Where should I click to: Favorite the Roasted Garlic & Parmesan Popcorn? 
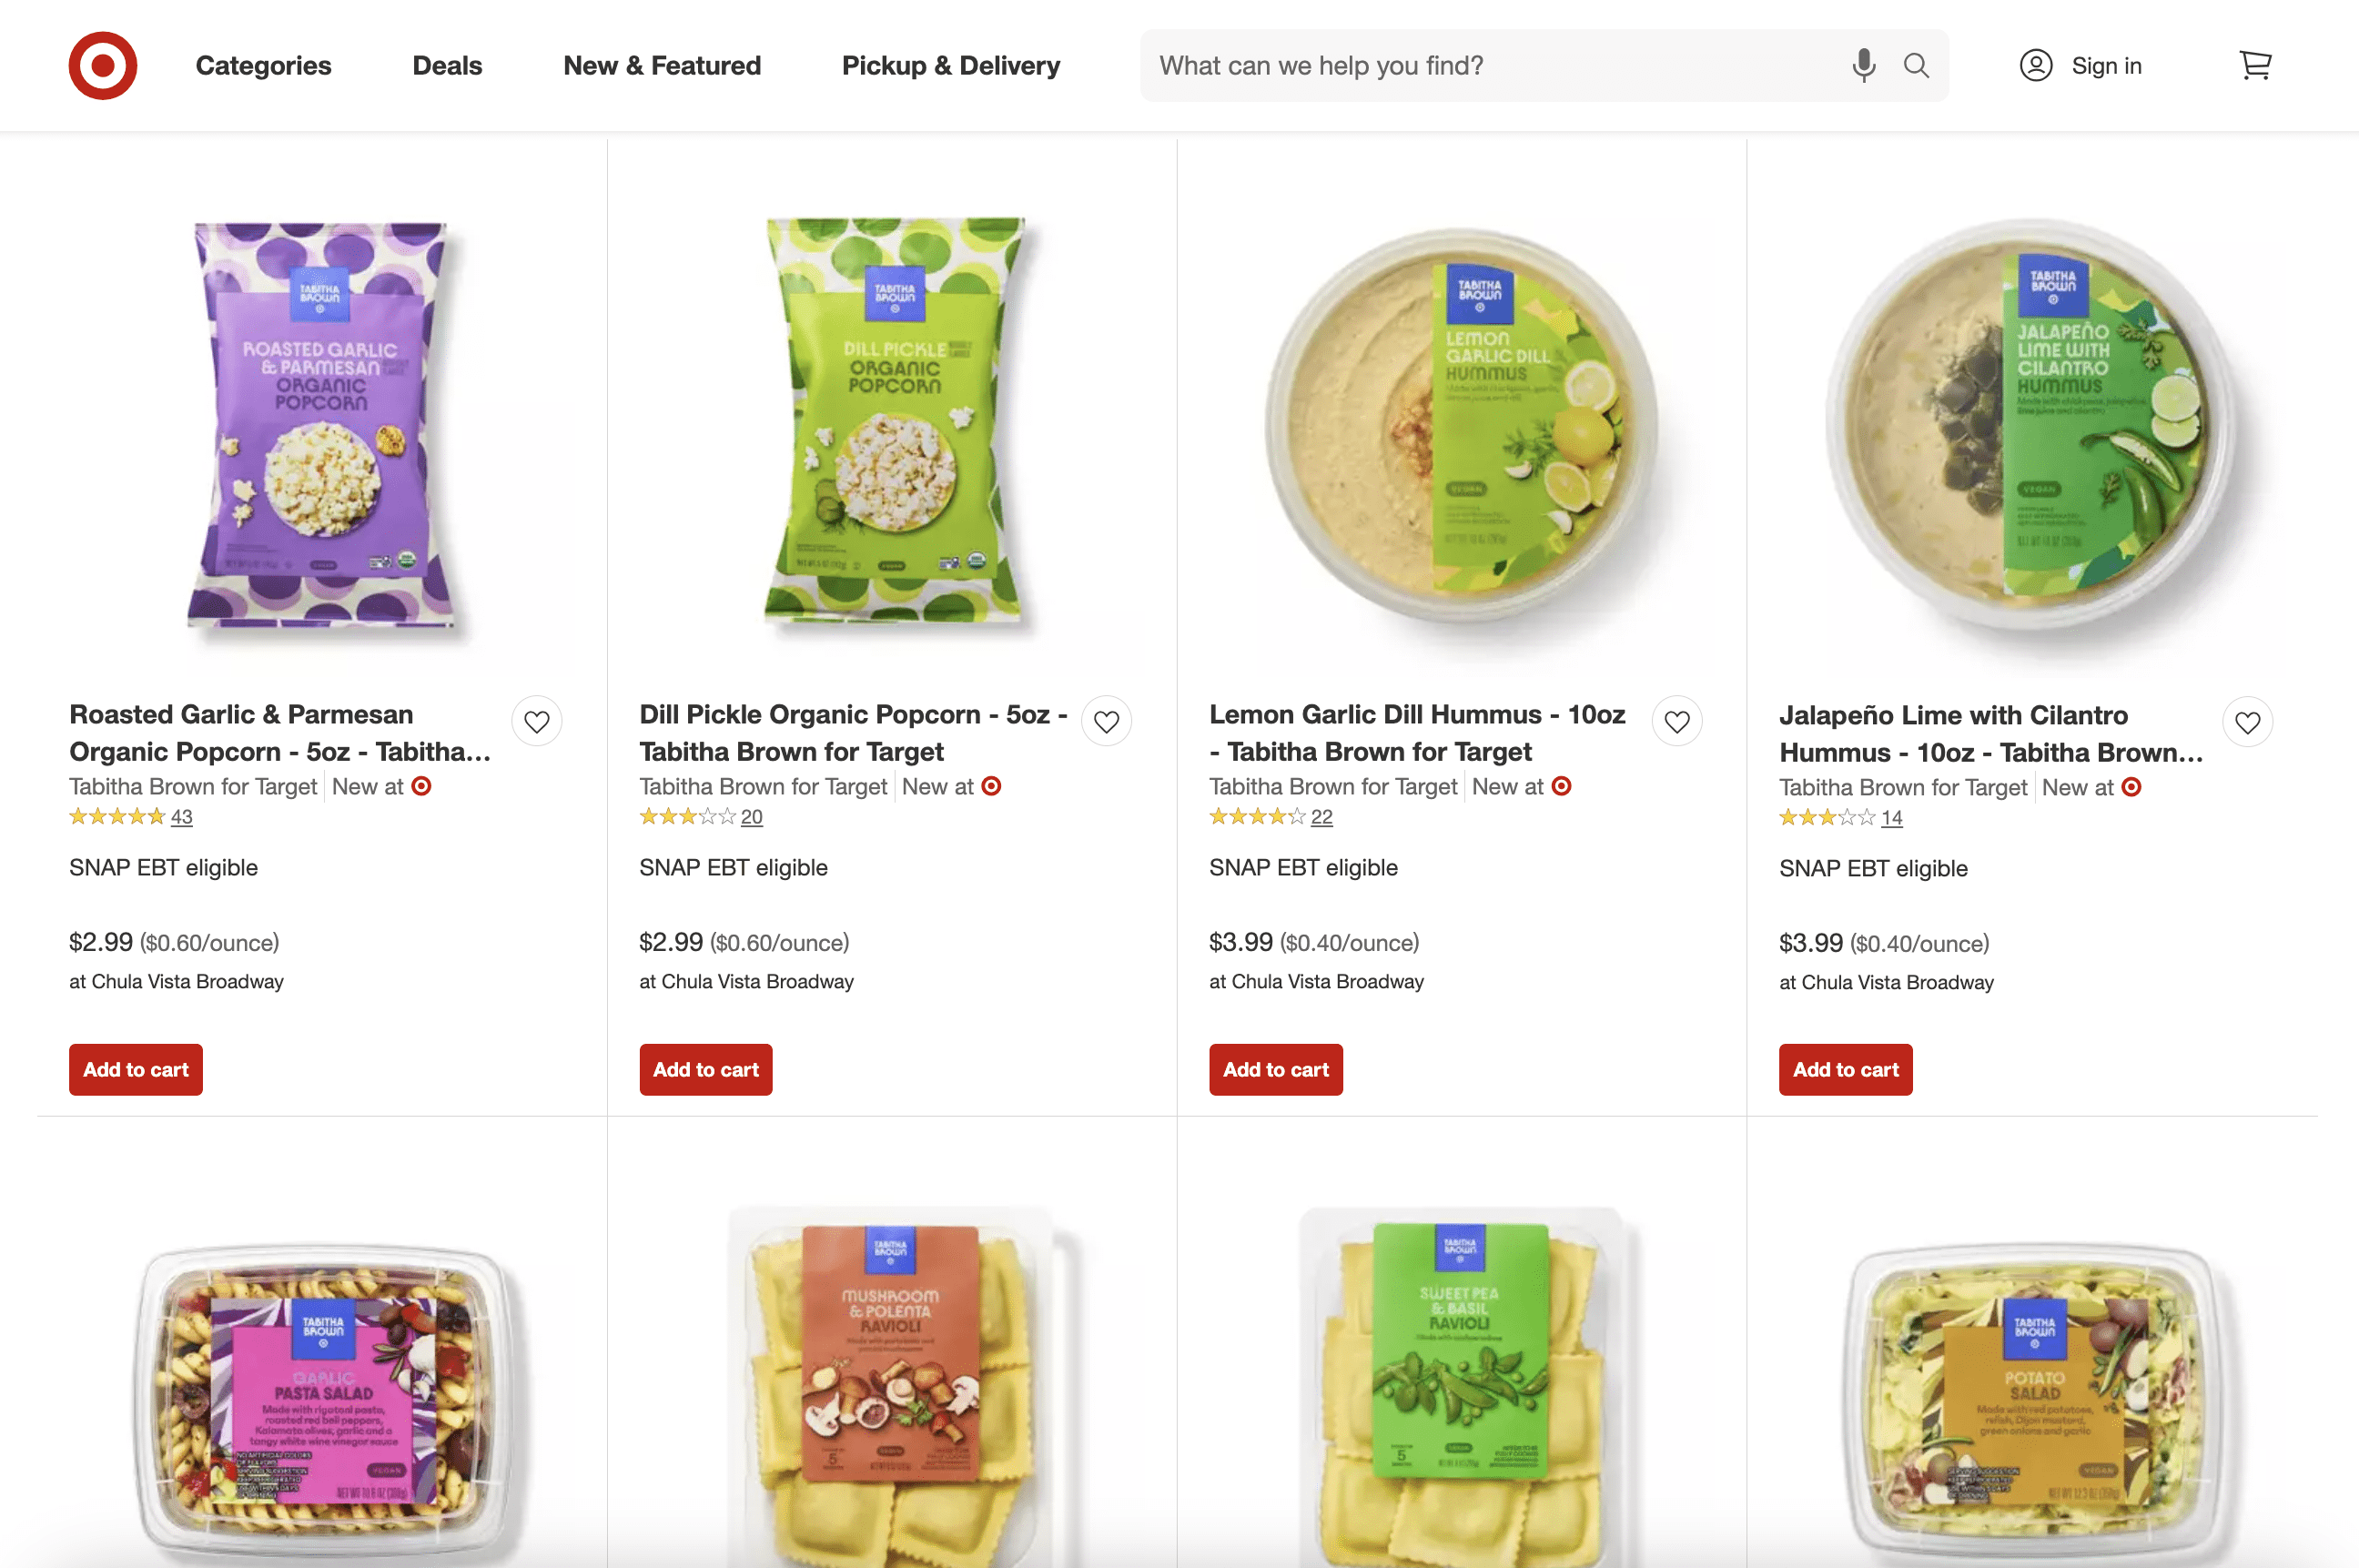pos(537,722)
